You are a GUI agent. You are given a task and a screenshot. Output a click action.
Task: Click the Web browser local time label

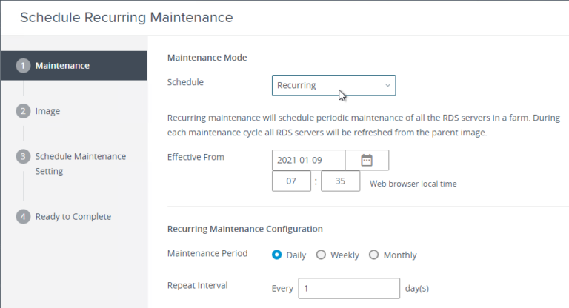click(413, 184)
